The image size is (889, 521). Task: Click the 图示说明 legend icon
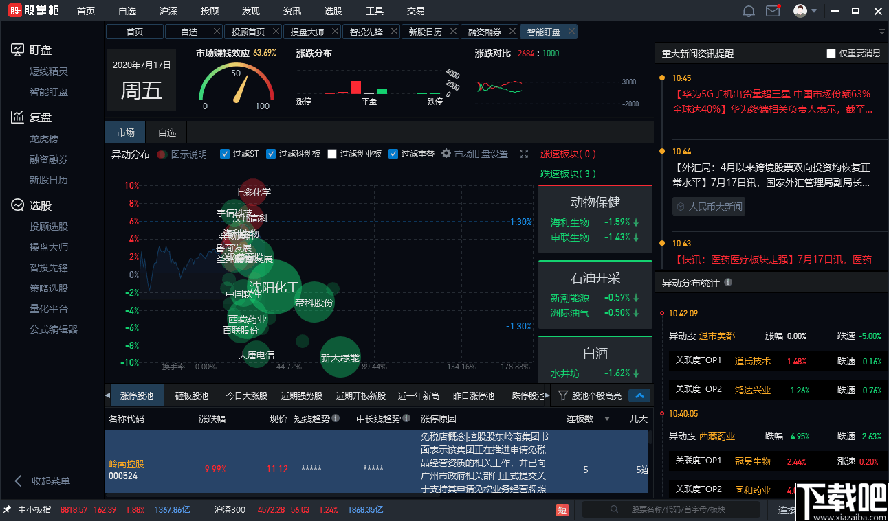pyautogui.click(x=162, y=154)
